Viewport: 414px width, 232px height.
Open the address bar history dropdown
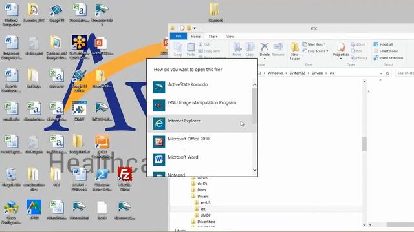click(x=381, y=73)
